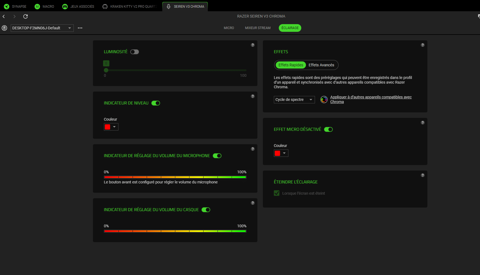Image resolution: width=480 pixels, height=275 pixels.
Task: Select the Éclairage sub-tab
Action: coord(290,28)
